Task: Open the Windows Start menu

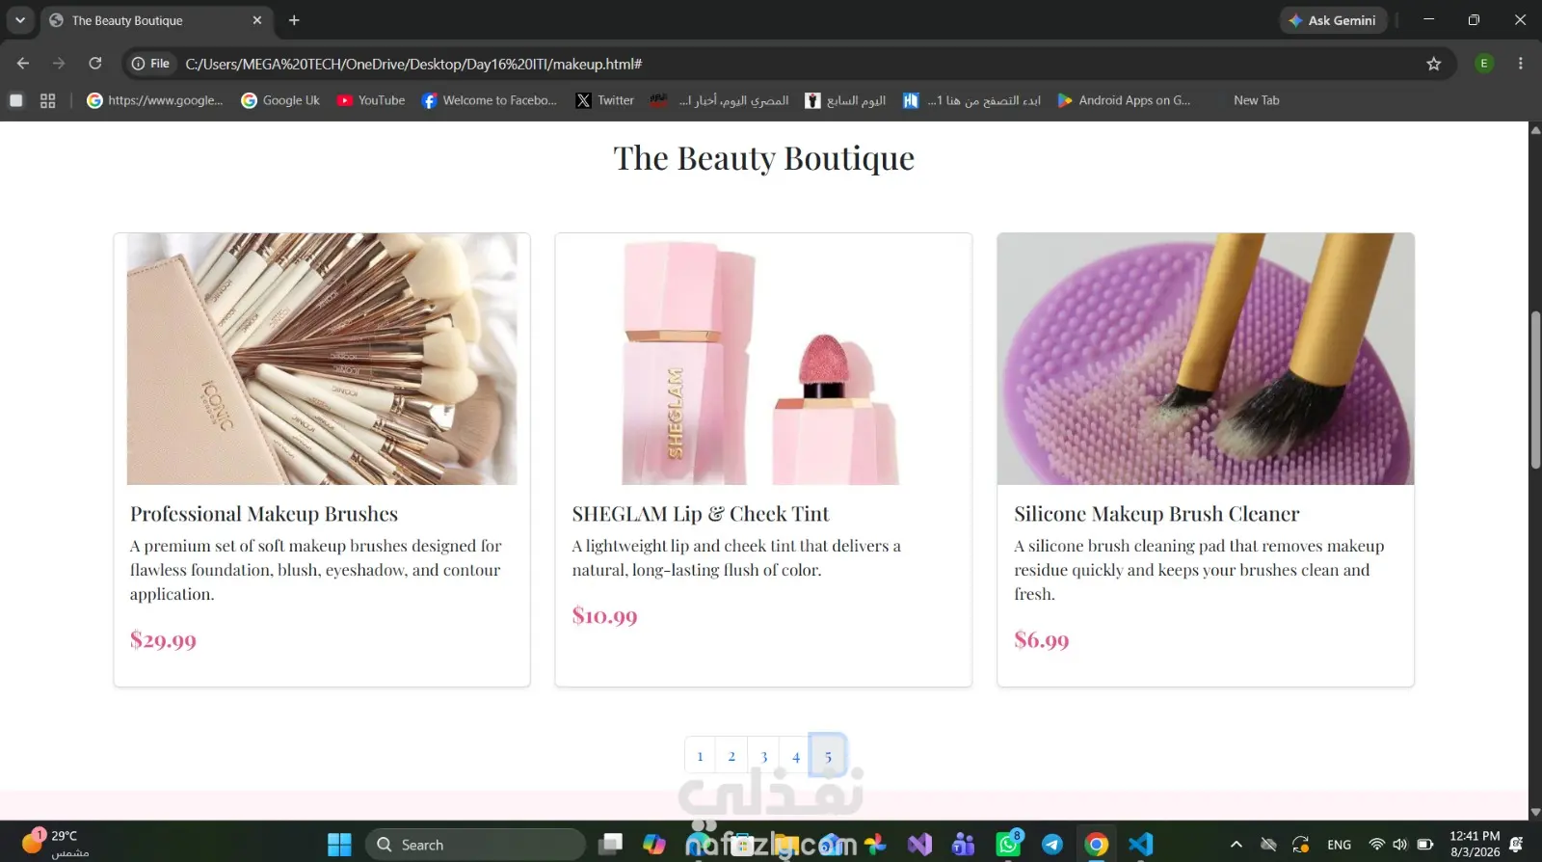Action: 339,845
